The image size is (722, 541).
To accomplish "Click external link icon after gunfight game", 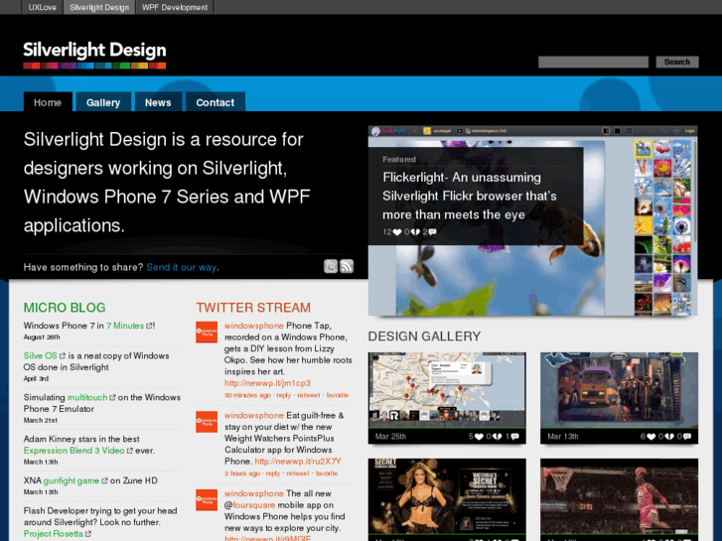I will 104,480.
